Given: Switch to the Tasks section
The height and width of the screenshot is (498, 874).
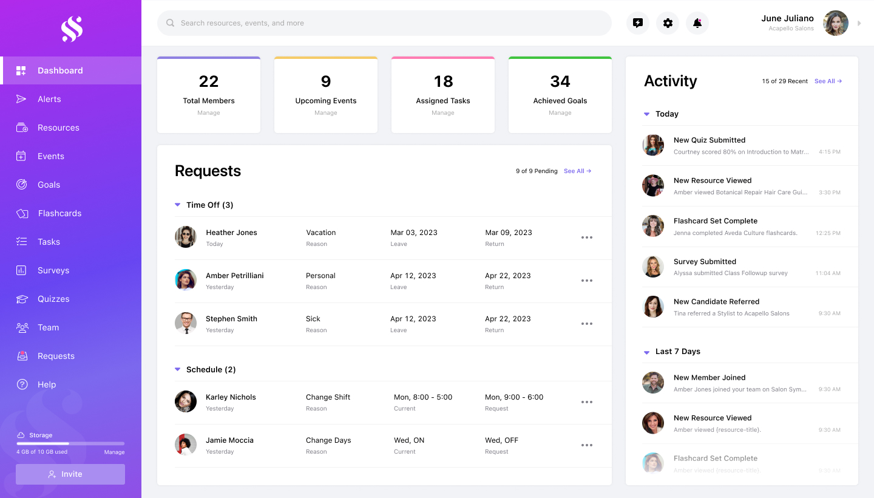Looking at the screenshot, I should coord(49,242).
